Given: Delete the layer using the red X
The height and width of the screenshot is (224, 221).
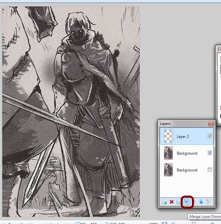Looking at the screenshot, I should [171, 202].
